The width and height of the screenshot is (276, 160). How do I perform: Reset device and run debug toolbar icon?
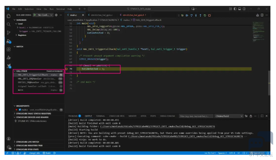coord(182,15)
